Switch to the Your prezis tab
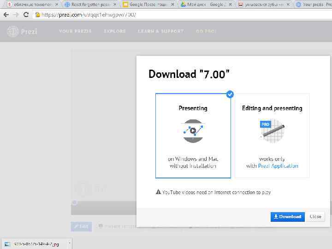The image size is (332, 249). pos(314,4)
